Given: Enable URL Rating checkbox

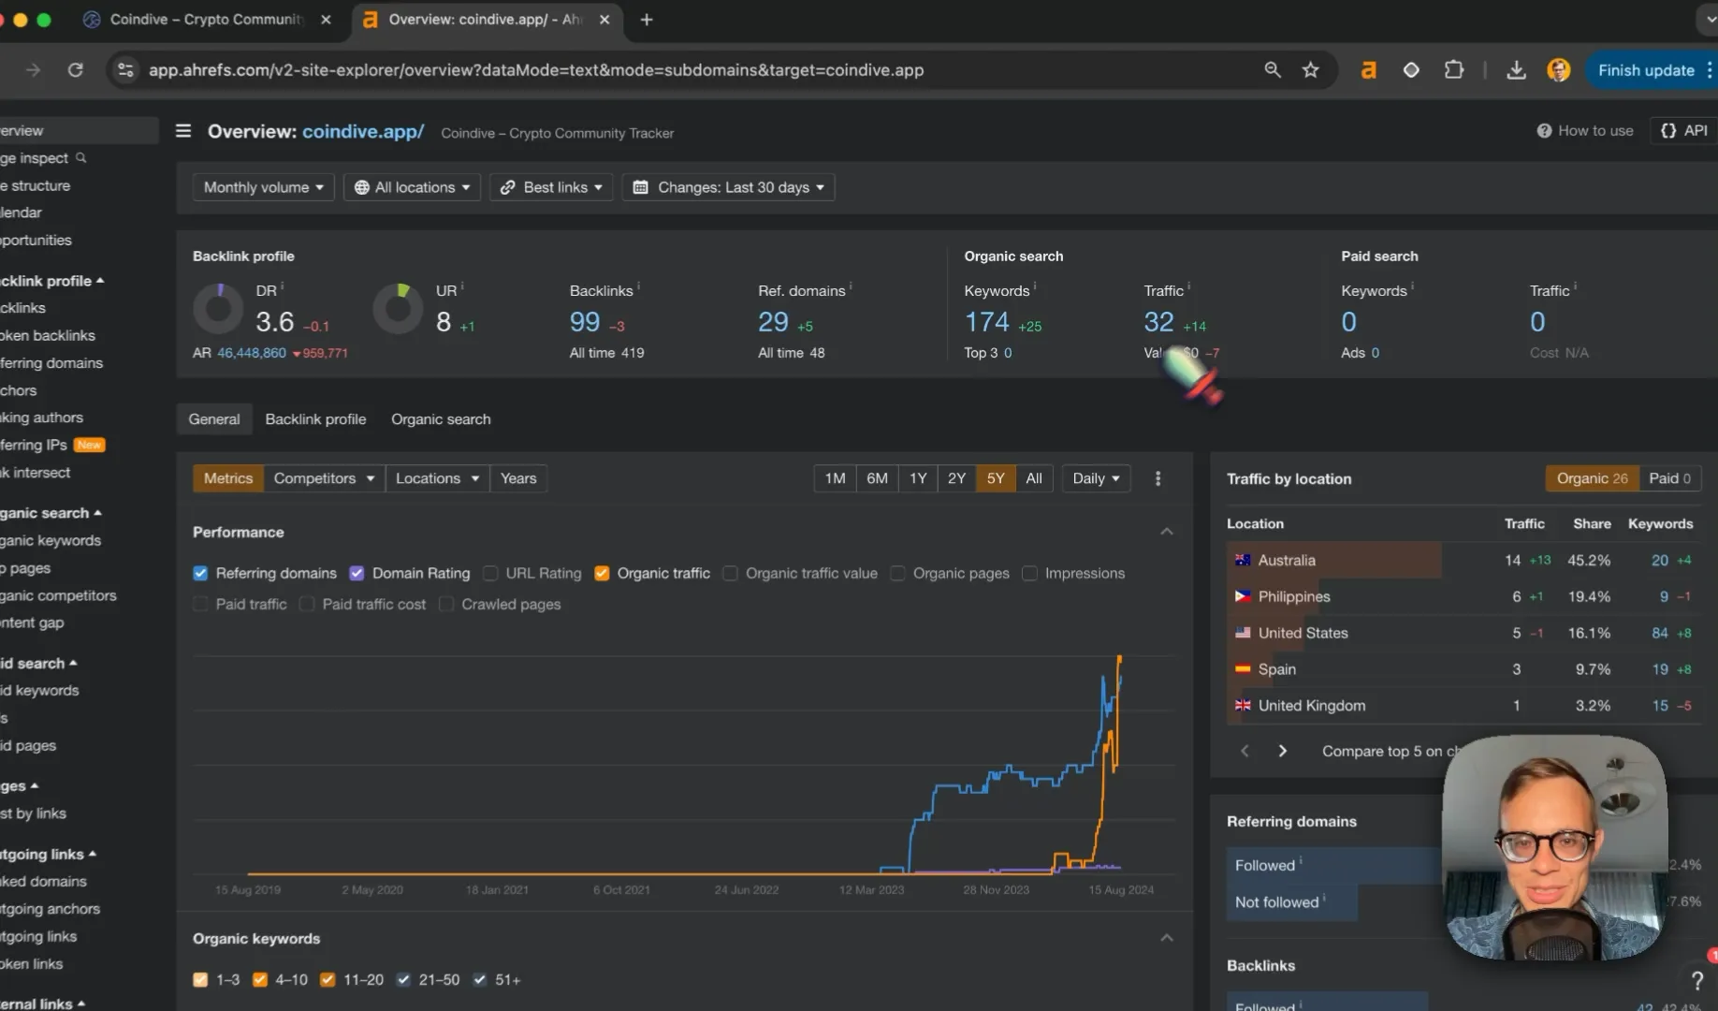Looking at the screenshot, I should [490, 573].
